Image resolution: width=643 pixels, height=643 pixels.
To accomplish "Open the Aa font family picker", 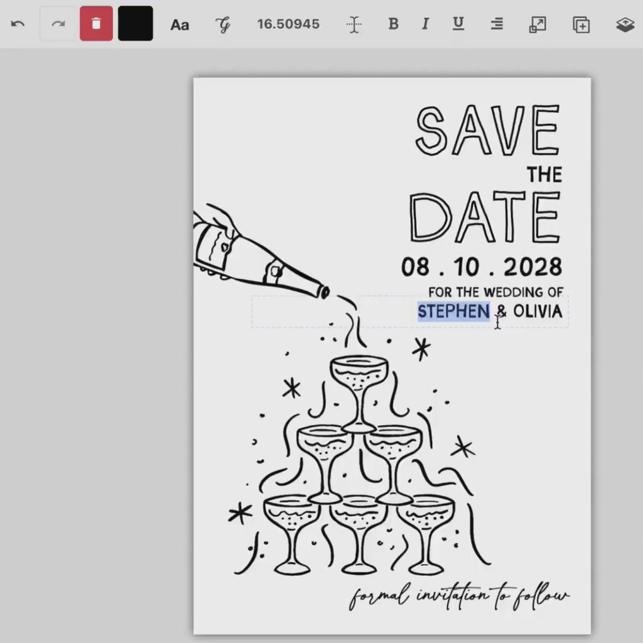I will click(x=180, y=24).
